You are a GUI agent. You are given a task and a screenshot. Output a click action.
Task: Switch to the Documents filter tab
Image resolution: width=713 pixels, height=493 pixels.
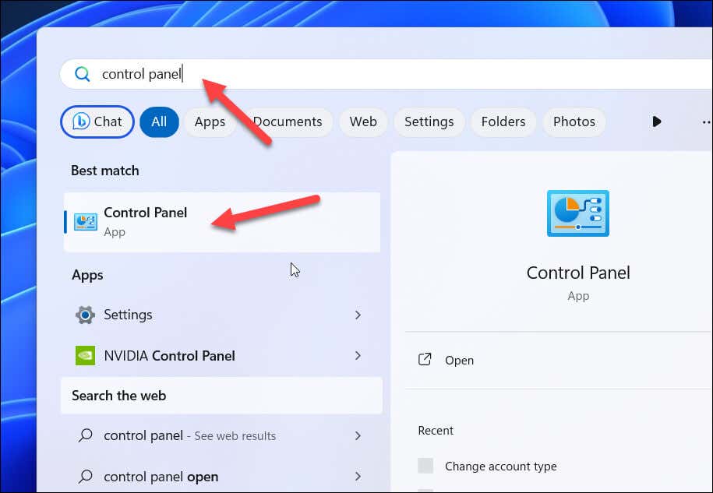(288, 121)
